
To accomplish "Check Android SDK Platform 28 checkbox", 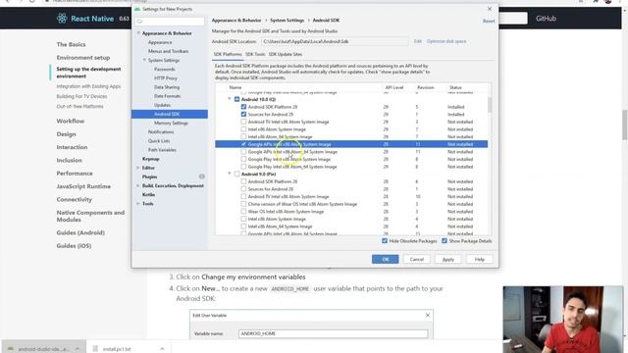I will pyautogui.click(x=243, y=181).
